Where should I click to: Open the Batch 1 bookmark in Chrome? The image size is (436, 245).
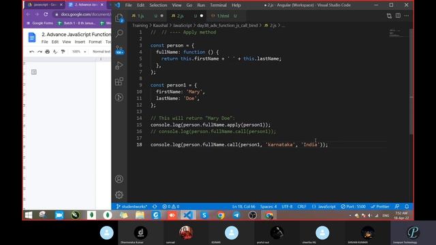click(77, 23)
